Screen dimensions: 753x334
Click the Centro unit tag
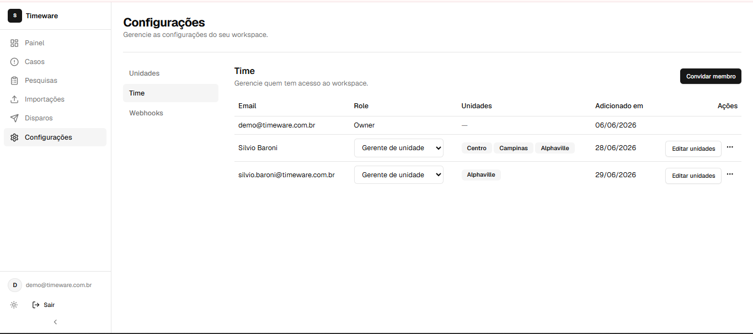coord(477,148)
